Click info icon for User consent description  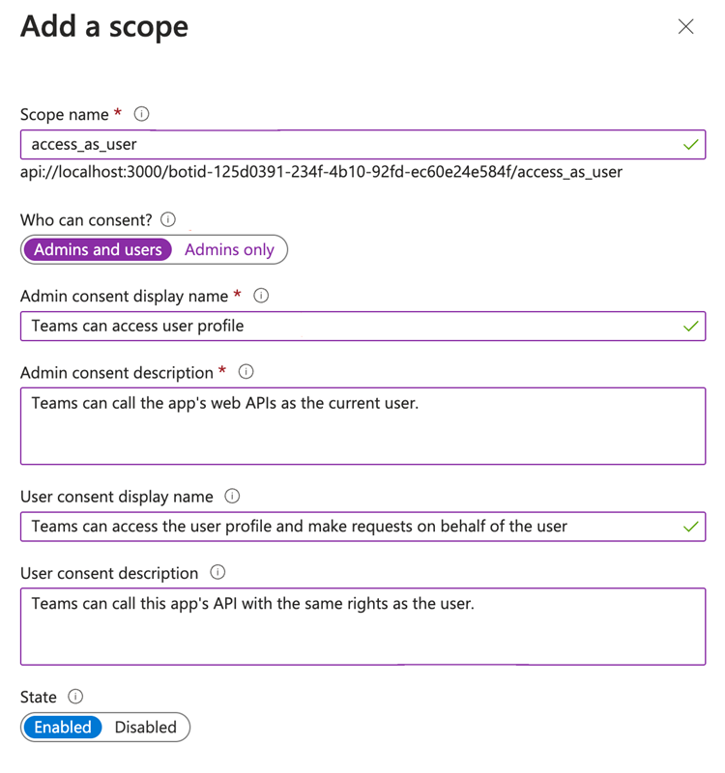coord(217,573)
